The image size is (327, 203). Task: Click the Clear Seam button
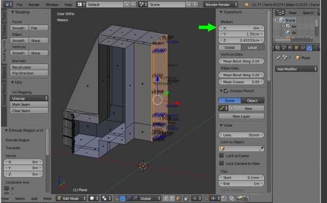click(x=29, y=110)
